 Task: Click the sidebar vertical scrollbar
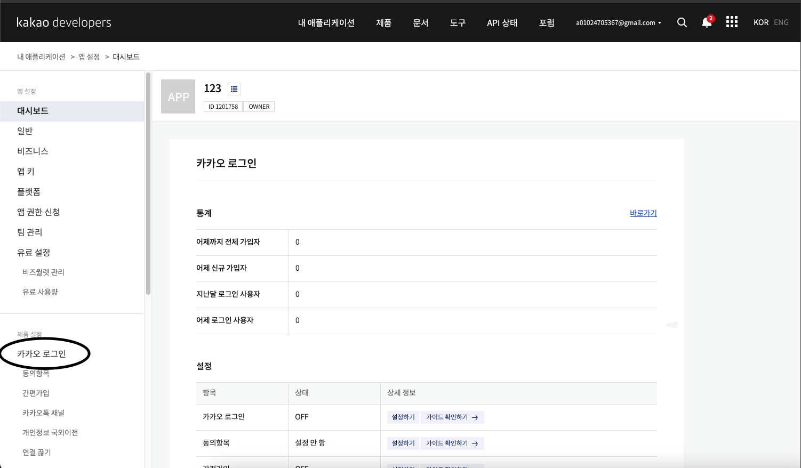pyautogui.click(x=148, y=184)
